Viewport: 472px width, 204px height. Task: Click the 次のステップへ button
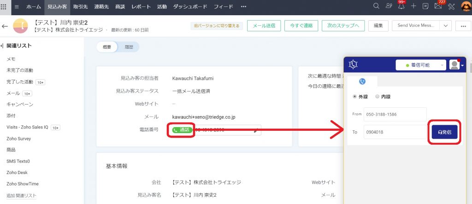point(343,26)
